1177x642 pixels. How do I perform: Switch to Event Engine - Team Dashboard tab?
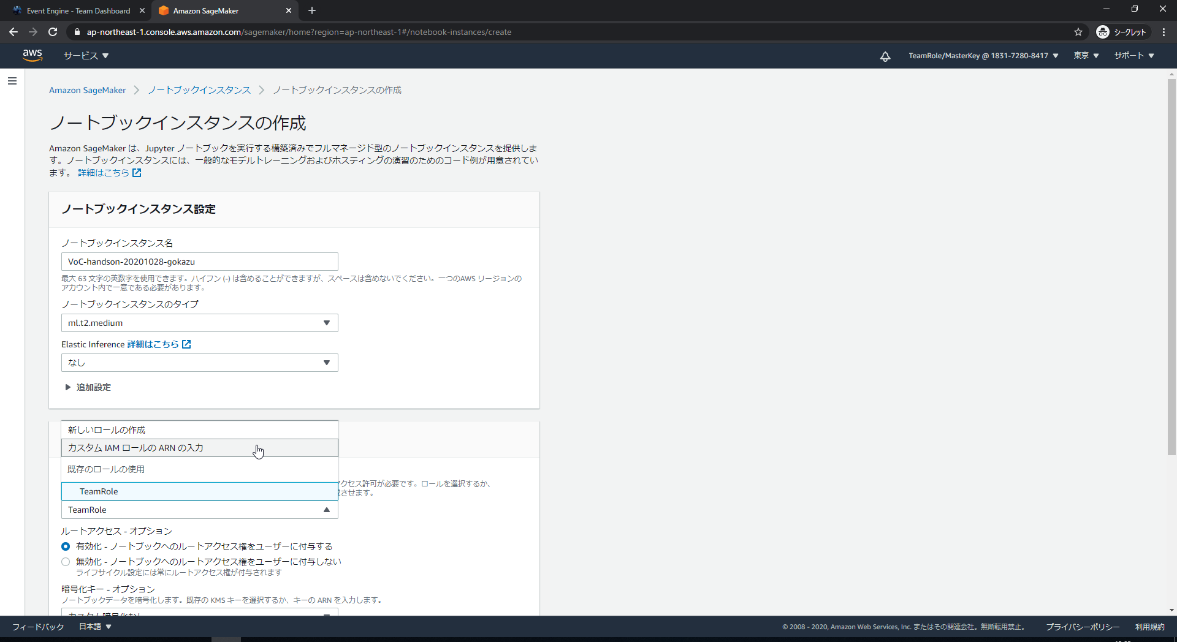click(78, 10)
